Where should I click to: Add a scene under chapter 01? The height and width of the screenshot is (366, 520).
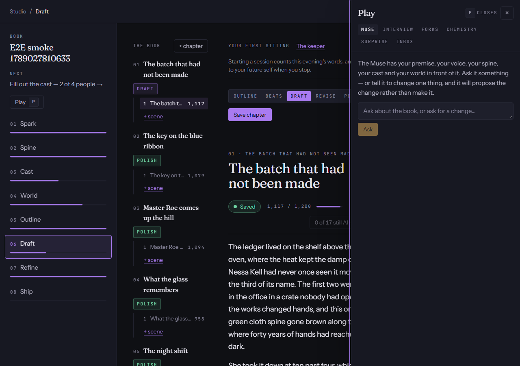click(153, 117)
